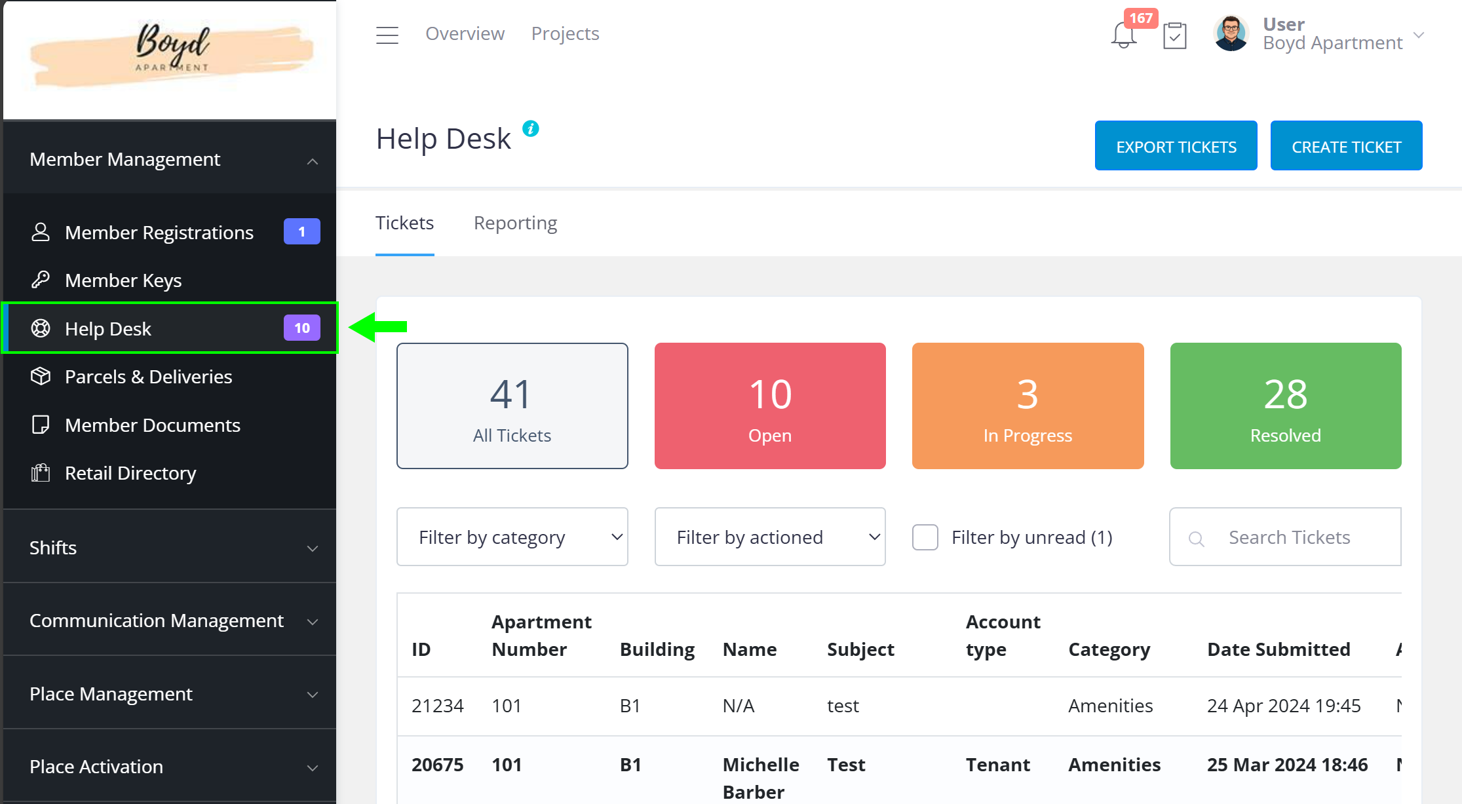
Task: Select the red Open tickets tile
Action: pos(769,406)
